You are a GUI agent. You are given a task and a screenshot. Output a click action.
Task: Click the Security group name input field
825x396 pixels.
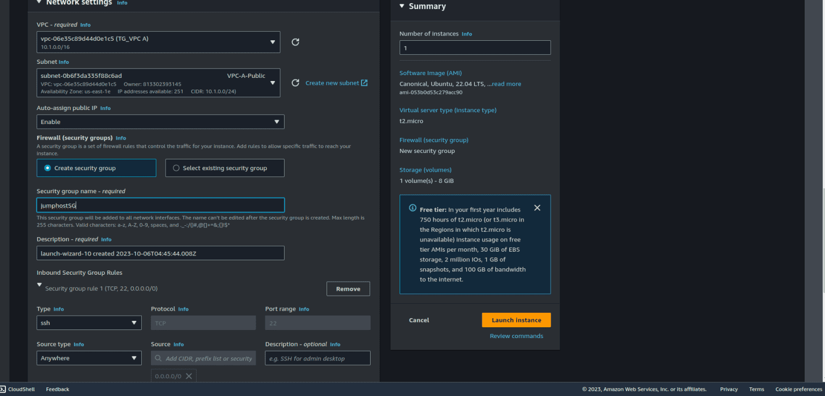tap(160, 205)
